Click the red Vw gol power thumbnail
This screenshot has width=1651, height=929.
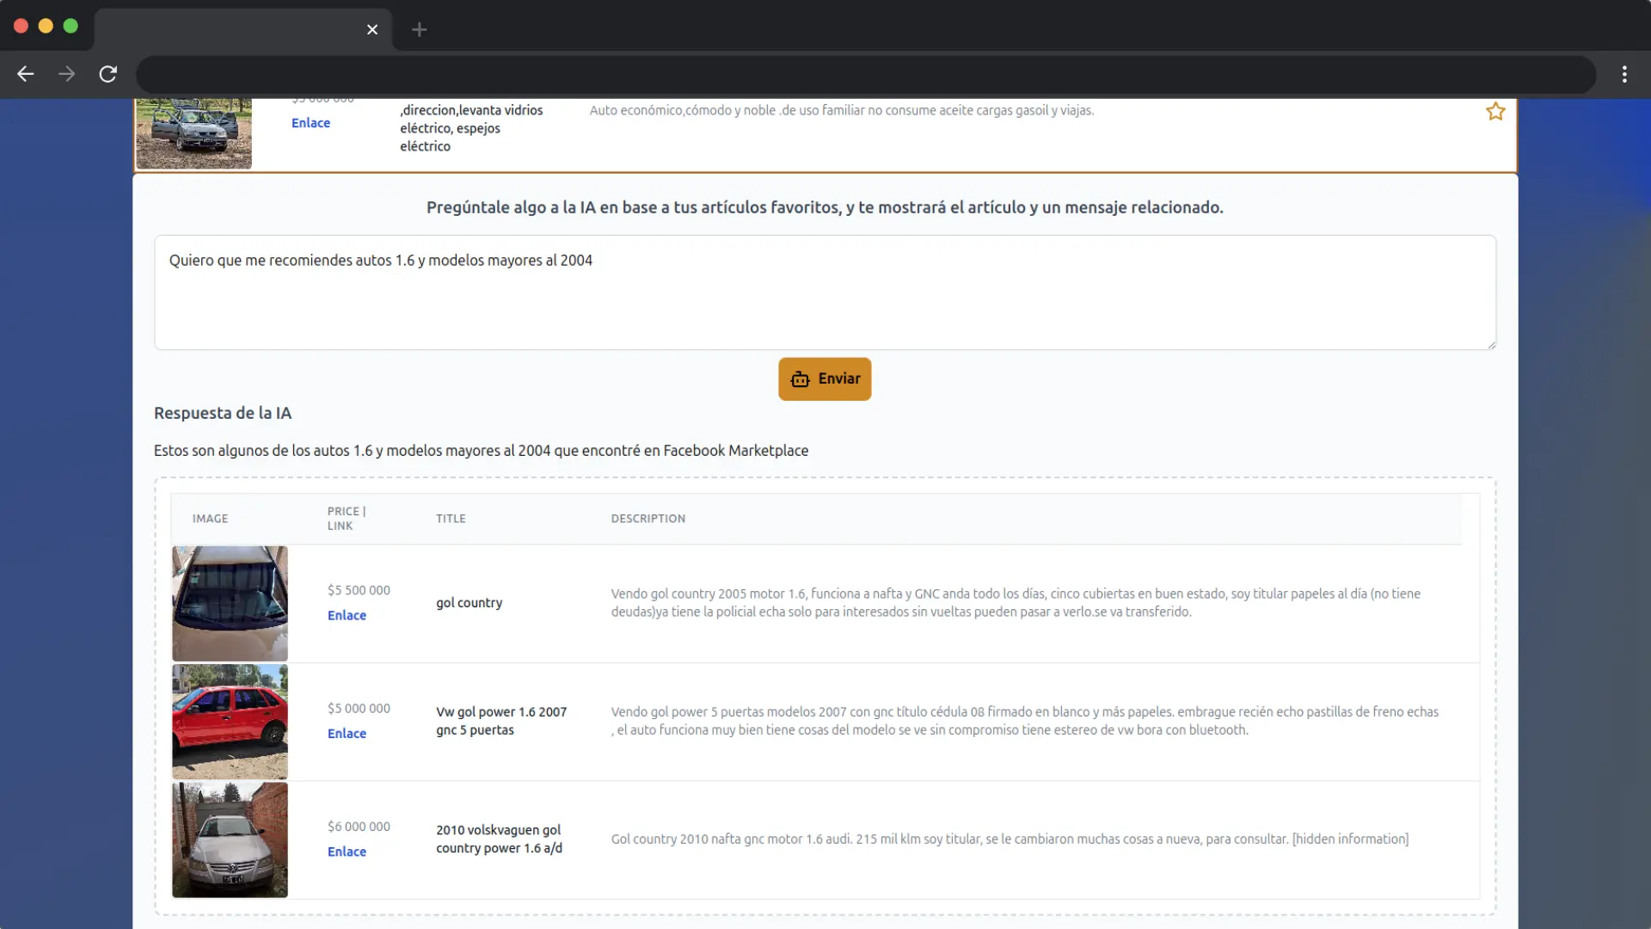(x=230, y=721)
